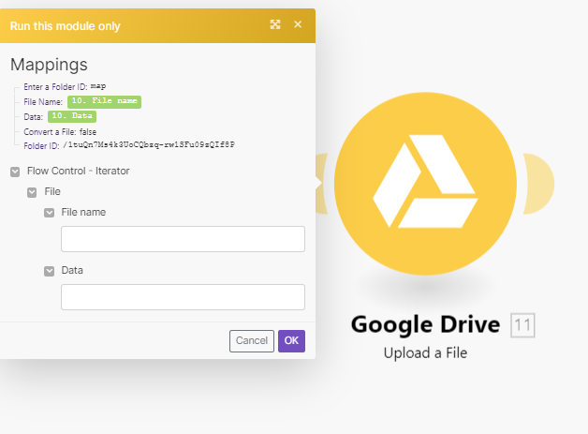Click the right output connector of Google Drive module
This screenshot has height=434, width=588.
[x=538, y=184]
